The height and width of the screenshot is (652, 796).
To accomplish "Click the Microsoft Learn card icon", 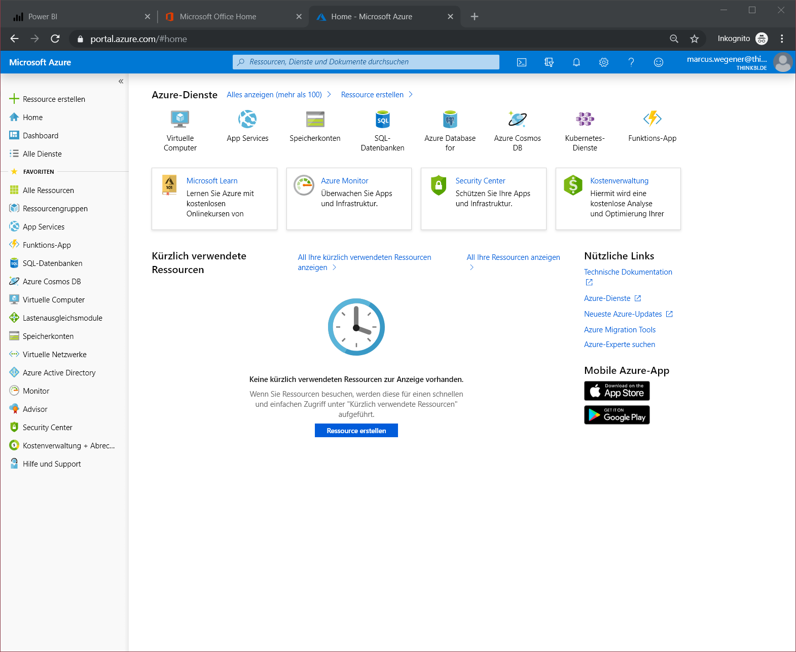I will [169, 185].
